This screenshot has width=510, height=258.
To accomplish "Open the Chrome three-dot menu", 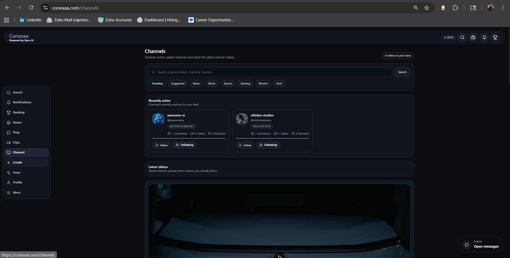I will pos(503,8).
